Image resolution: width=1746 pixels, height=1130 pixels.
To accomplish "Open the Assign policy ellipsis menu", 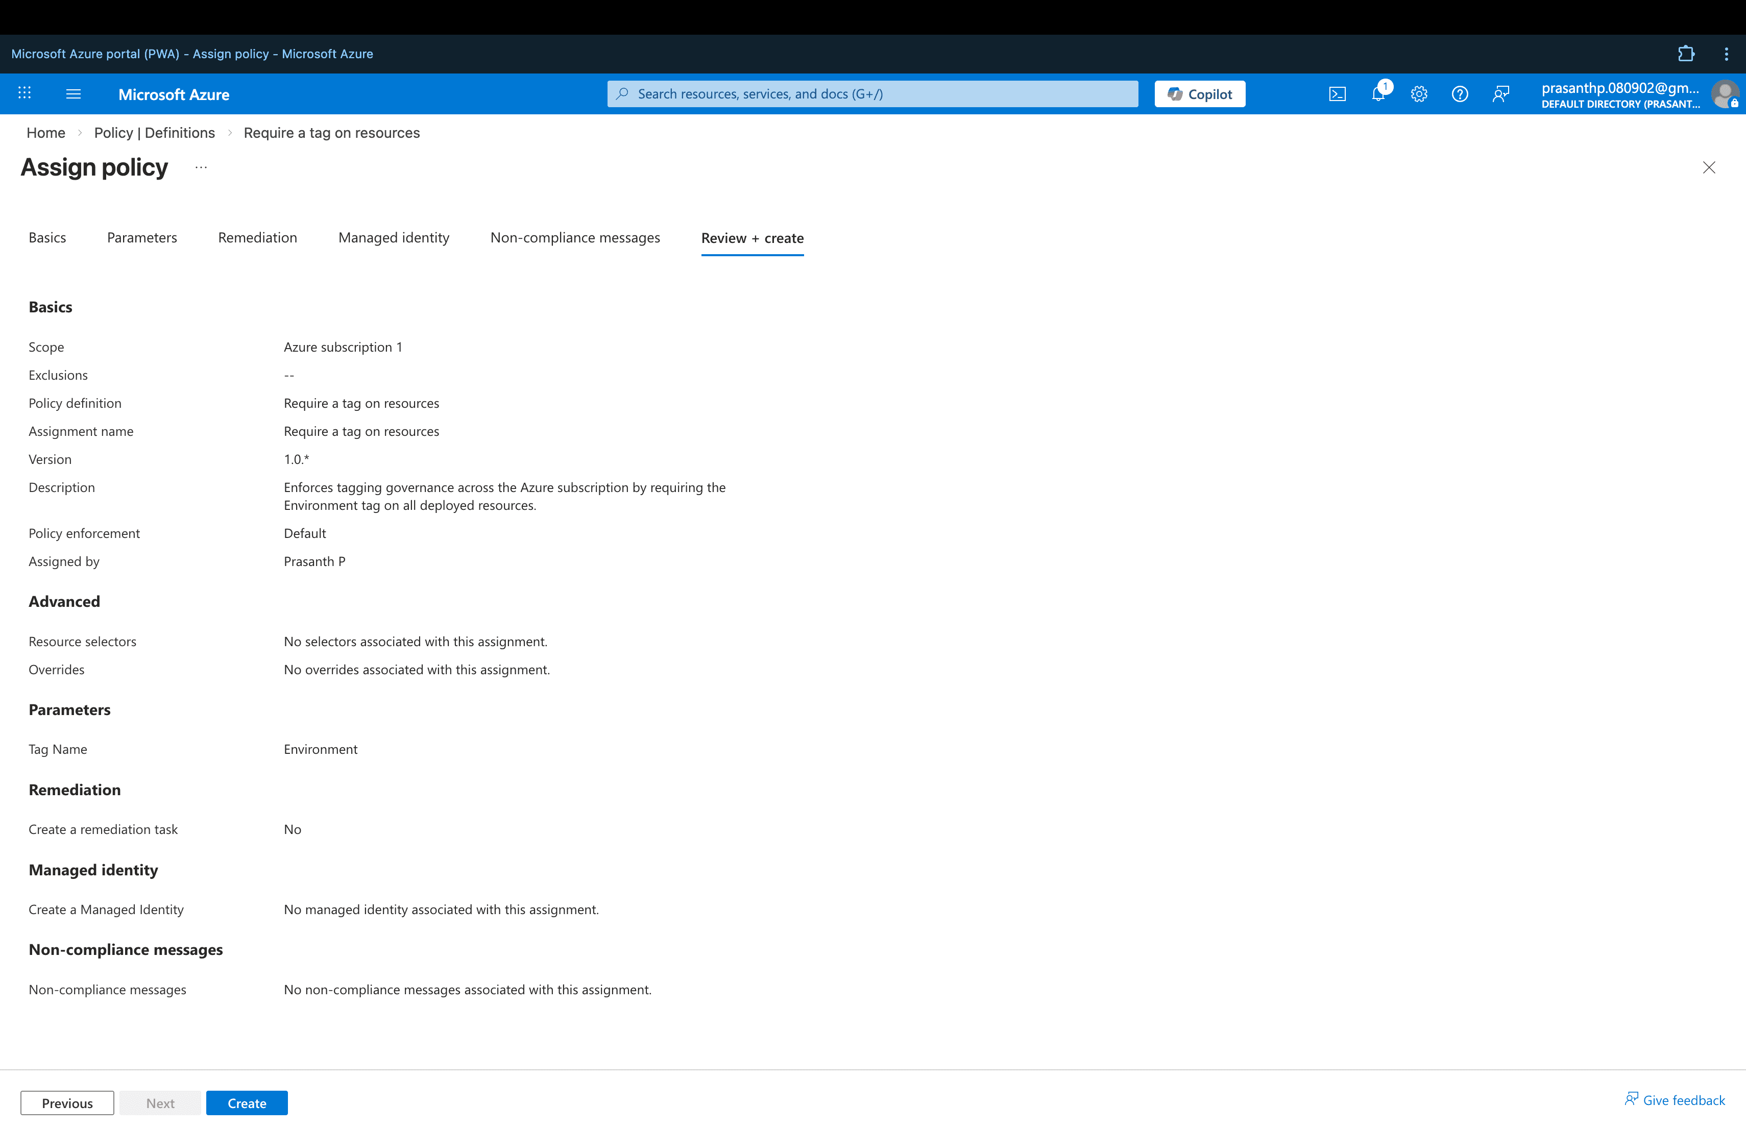I will [201, 166].
